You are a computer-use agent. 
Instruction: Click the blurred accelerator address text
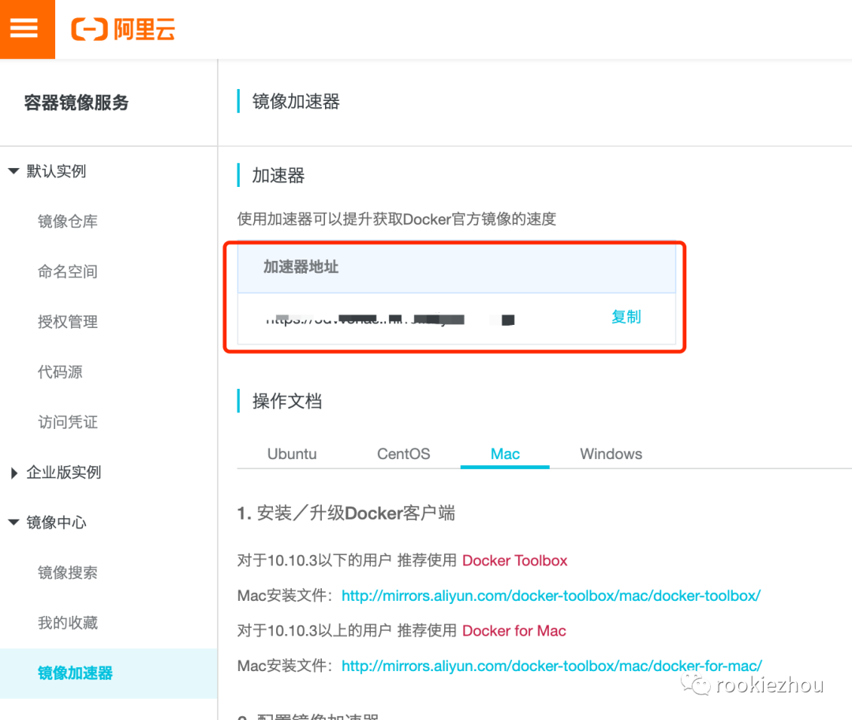(x=390, y=319)
